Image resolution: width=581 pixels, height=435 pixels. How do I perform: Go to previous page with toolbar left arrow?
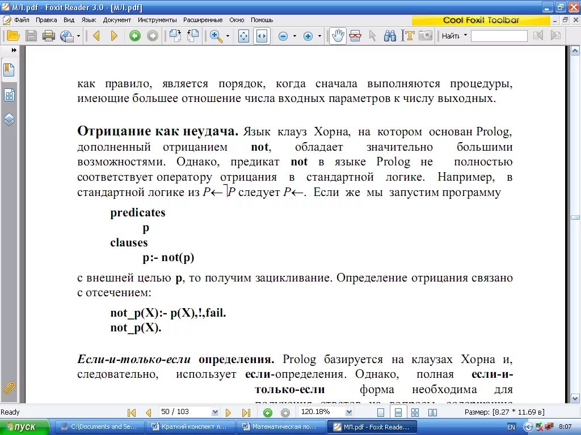tap(96, 36)
